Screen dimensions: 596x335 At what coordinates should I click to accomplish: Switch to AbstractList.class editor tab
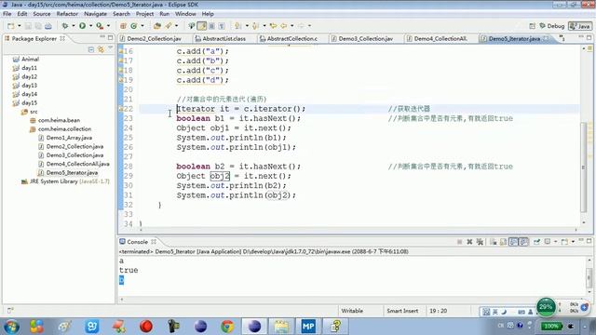(223, 38)
